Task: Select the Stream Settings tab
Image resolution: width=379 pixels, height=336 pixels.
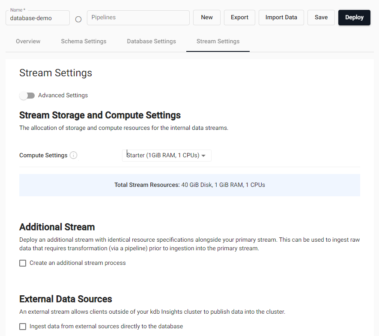Action: pos(218,42)
